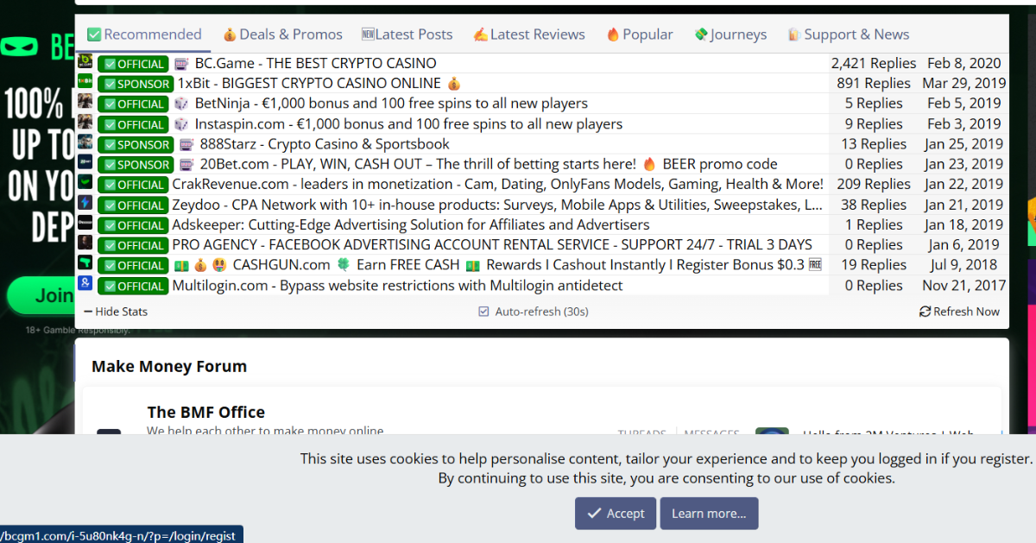Click the Multilogin blue avatar icon
Screen dimensions: 1036x543
[x=85, y=285]
